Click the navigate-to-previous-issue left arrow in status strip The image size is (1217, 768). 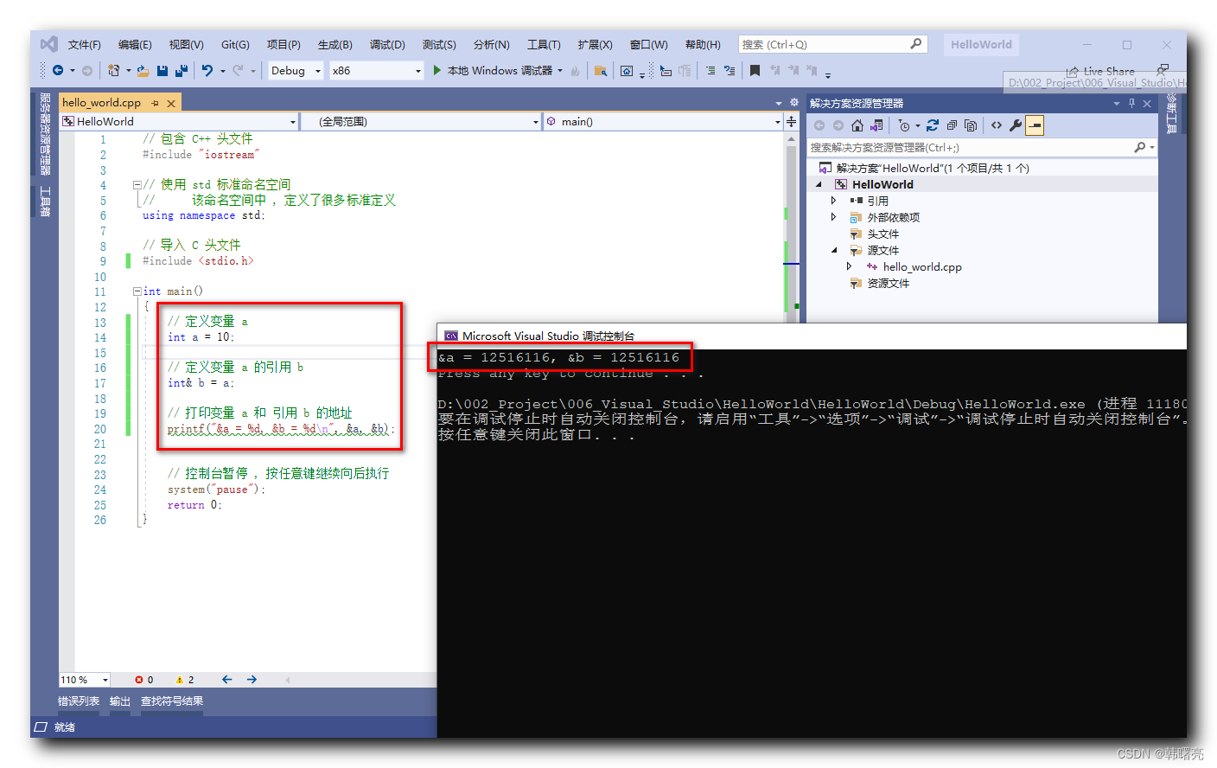[x=226, y=680]
